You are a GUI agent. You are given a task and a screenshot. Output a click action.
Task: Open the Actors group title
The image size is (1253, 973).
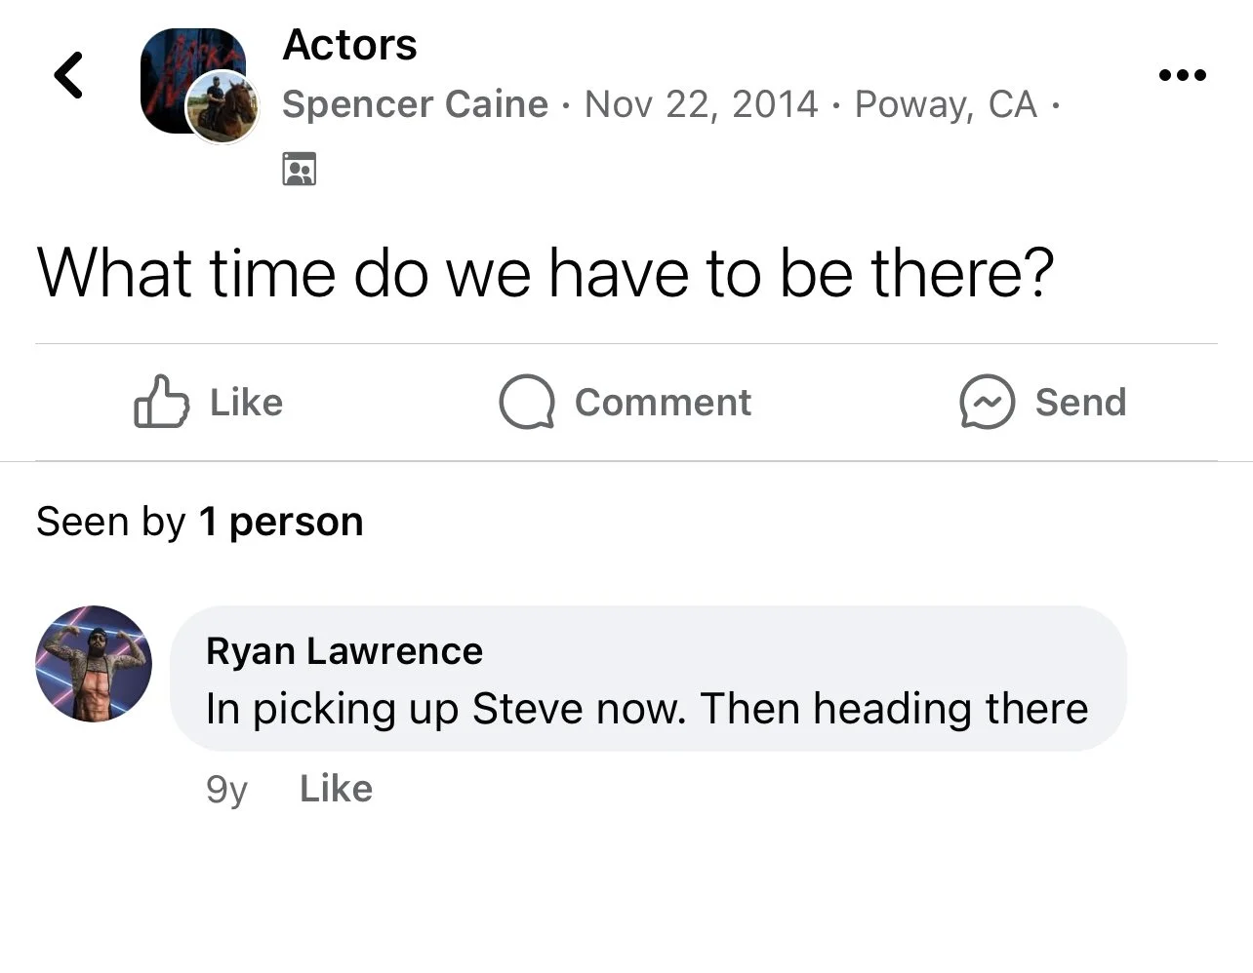[x=349, y=45]
